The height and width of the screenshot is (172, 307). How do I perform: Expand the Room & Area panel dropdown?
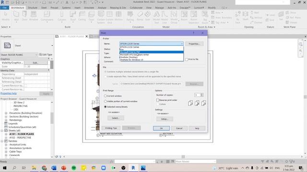(206, 27)
